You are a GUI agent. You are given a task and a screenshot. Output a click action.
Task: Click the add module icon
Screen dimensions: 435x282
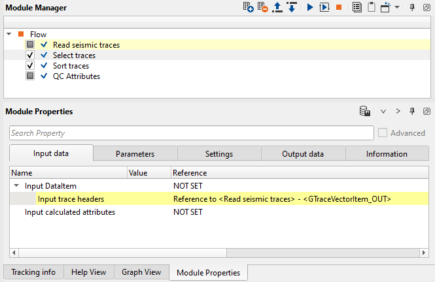click(x=249, y=8)
